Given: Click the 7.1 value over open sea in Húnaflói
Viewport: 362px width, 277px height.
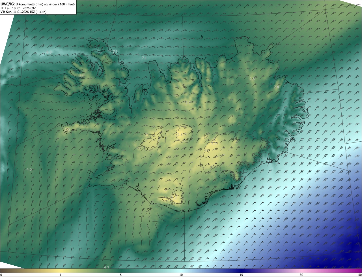Looking at the screenshot, I should coord(144,58).
